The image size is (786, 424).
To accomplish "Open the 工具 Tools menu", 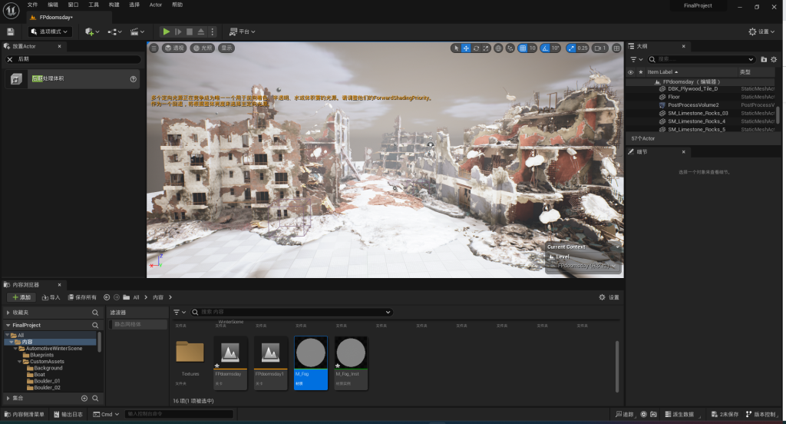I will pyautogui.click(x=94, y=5).
